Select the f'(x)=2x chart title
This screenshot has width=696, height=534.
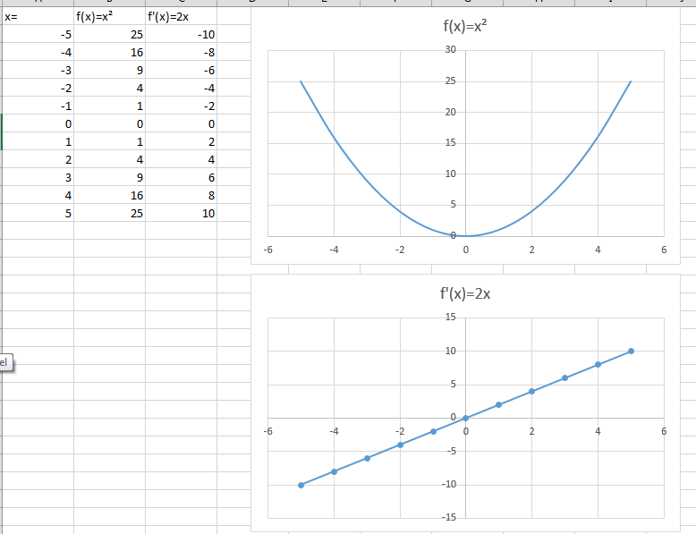click(464, 294)
